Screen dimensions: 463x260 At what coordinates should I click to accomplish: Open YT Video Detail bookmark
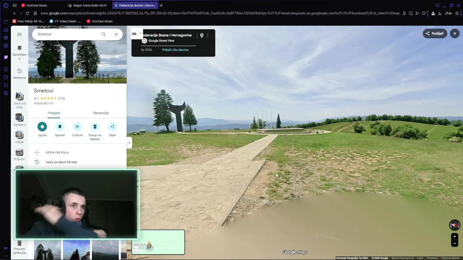65,21
